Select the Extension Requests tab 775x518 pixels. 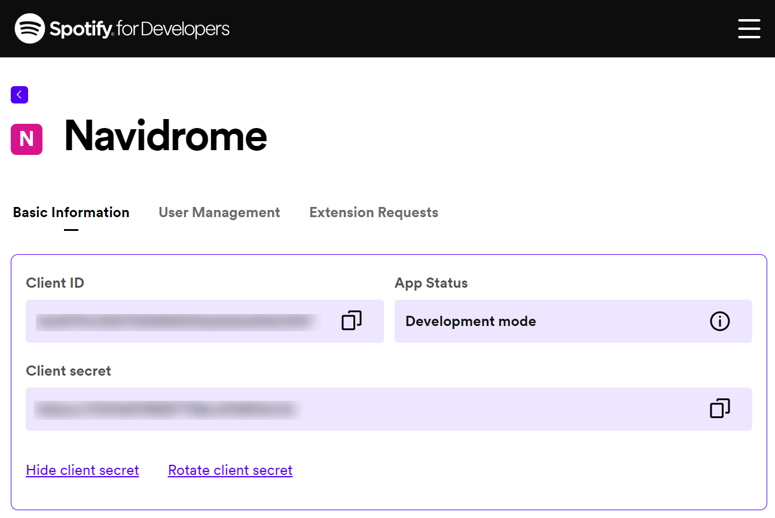click(373, 212)
